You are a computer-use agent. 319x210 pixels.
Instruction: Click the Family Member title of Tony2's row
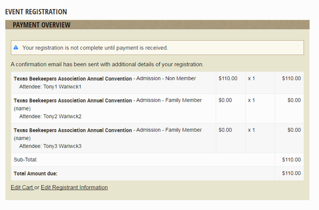108,104
